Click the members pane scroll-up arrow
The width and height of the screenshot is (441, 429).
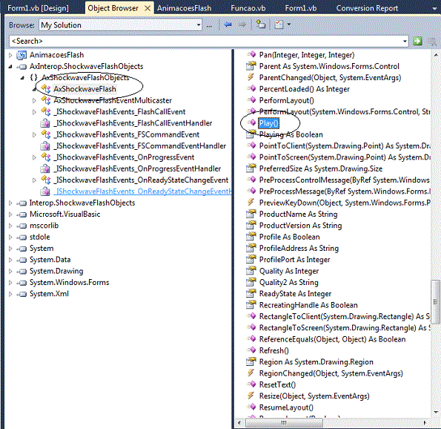(435, 55)
